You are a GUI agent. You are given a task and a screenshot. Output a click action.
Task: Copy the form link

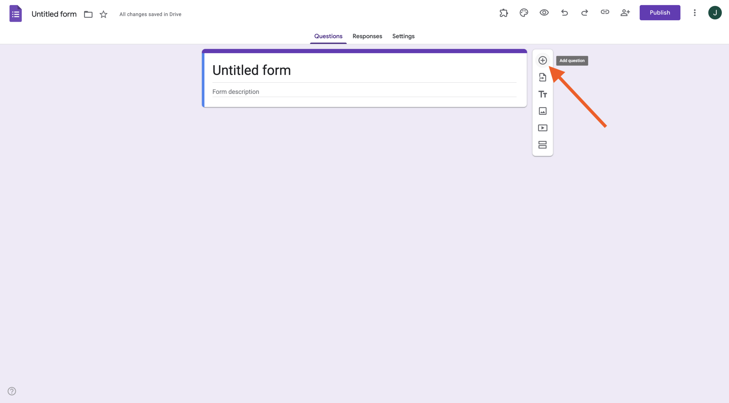pos(605,13)
